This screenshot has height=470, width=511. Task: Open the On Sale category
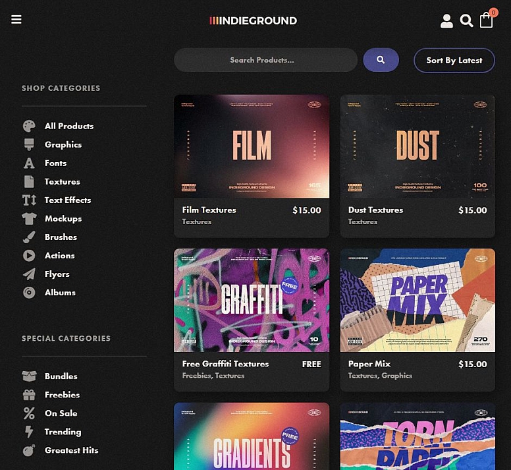pos(61,413)
